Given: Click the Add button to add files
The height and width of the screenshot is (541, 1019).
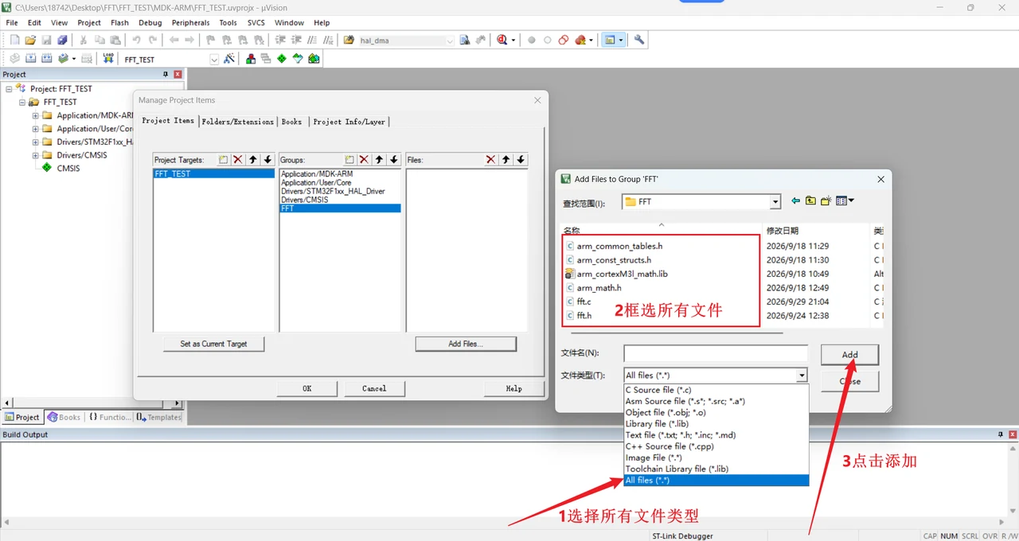Looking at the screenshot, I should tap(850, 355).
